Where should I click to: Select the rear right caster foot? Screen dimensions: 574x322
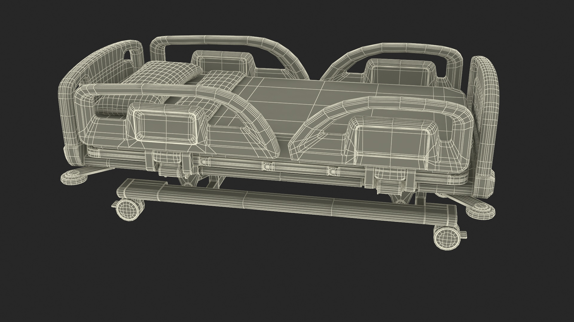(x=481, y=211)
